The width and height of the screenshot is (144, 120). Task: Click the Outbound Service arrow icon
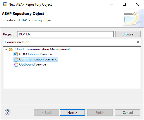click(x=15, y=64)
